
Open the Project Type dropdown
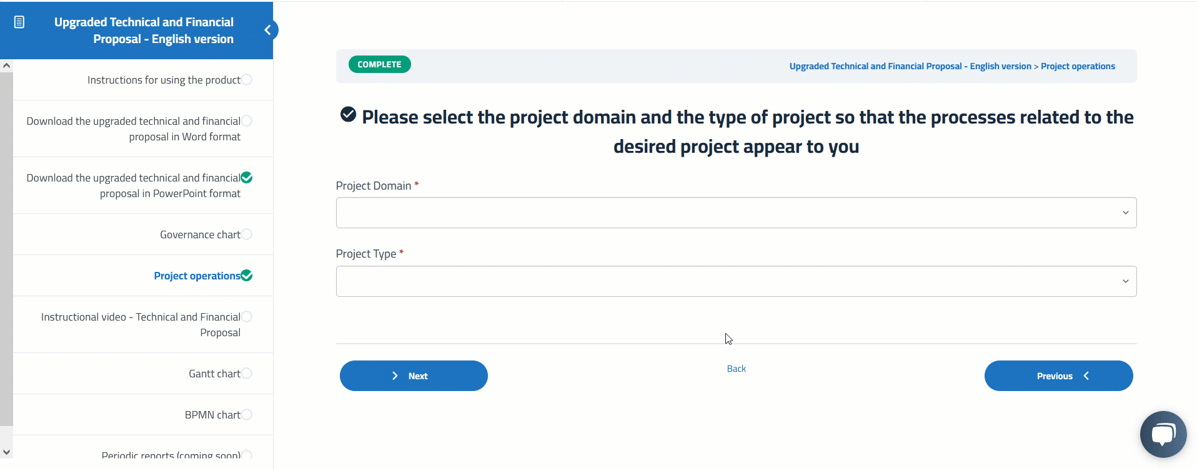(x=736, y=282)
